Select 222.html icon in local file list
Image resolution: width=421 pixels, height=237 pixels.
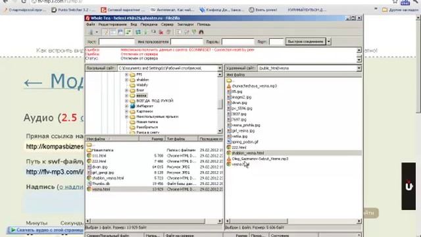pyautogui.click(x=89, y=161)
